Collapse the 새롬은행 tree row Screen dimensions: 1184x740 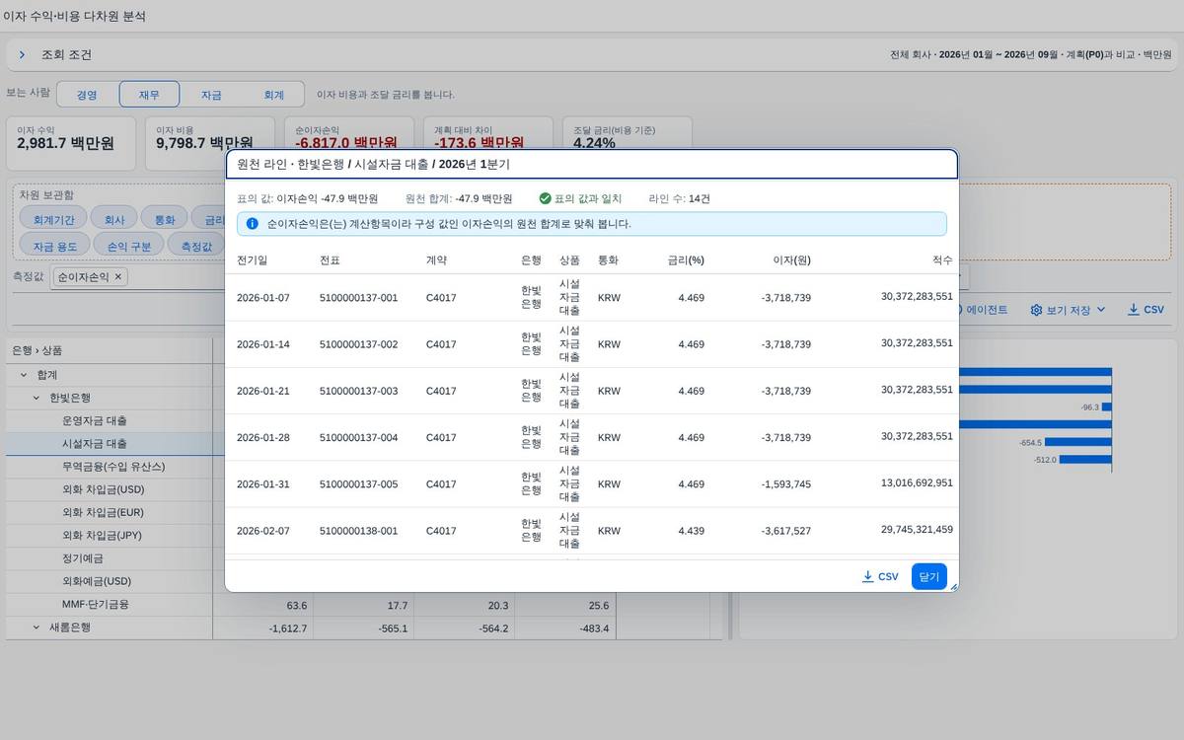point(37,628)
